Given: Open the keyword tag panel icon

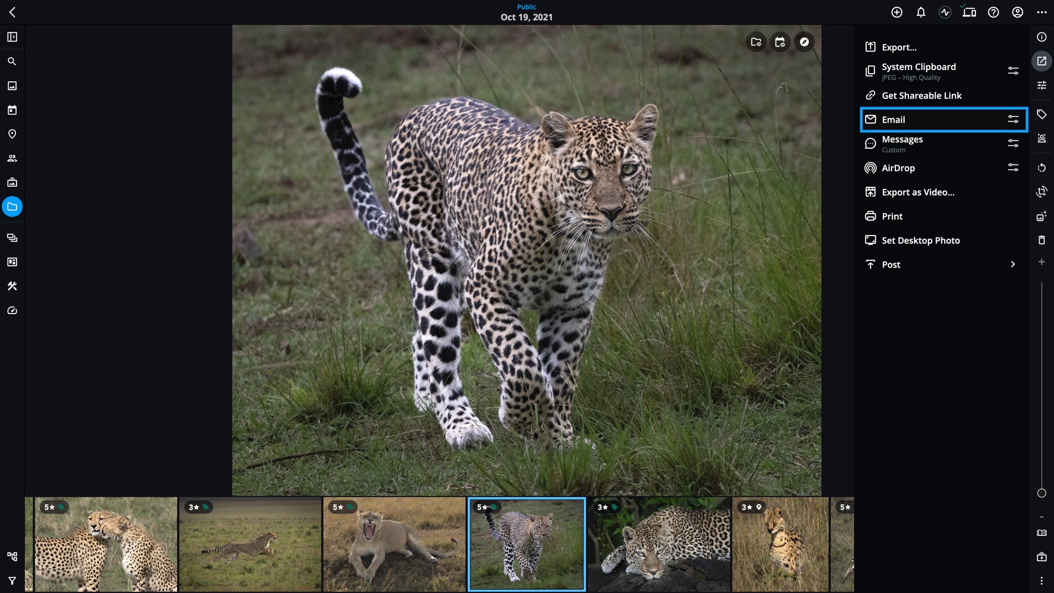Looking at the screenshot, I should pos(1041,114).
